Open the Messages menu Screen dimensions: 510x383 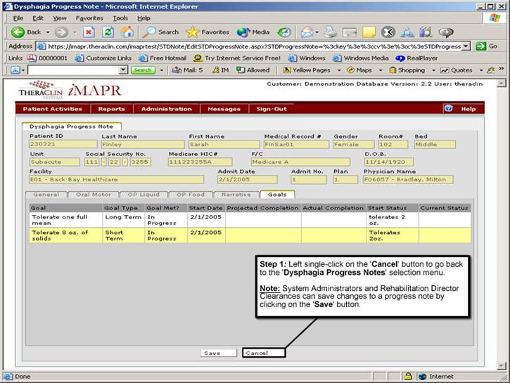click(x=224, y=109)
